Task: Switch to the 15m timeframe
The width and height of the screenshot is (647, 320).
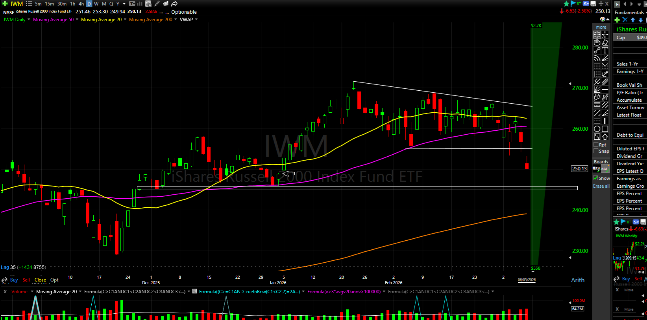Action: [x=50, y=4]
